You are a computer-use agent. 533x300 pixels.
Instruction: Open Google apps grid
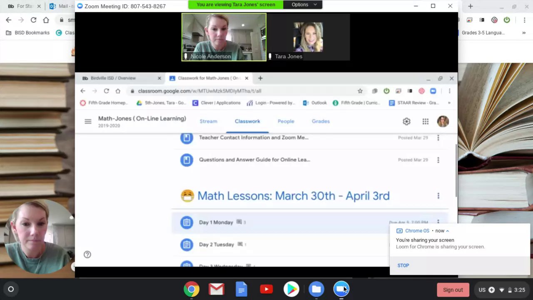(425, 121)
